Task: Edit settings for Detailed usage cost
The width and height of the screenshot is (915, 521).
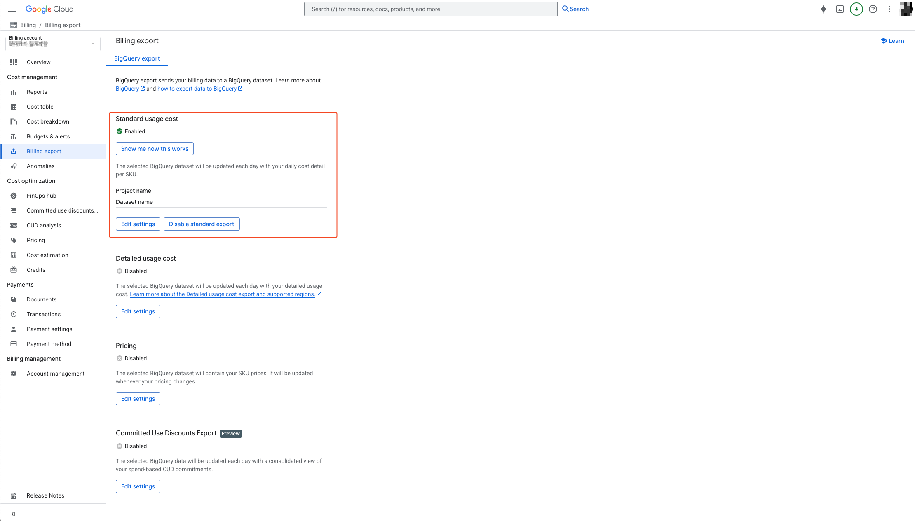Action: 138,311
